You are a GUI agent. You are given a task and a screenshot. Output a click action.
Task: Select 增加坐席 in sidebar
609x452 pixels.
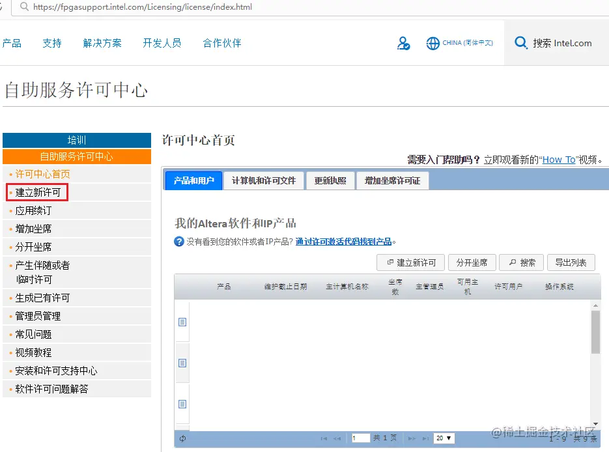(x=33, y=229)
